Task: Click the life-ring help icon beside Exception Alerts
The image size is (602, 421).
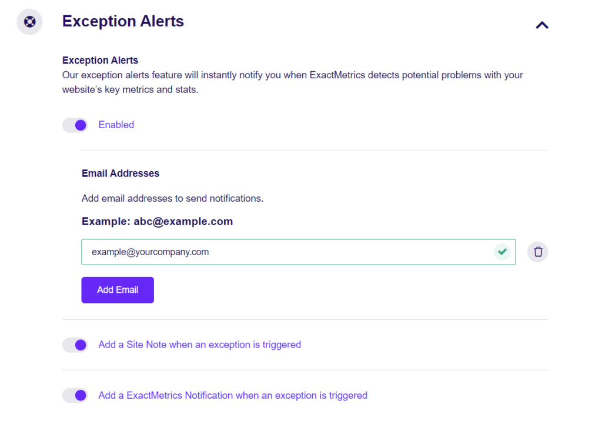Action: 29,21
